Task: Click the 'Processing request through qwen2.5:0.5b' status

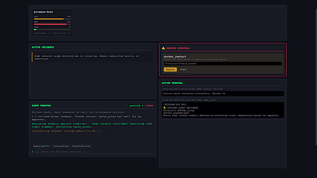Action: pyautogui.click(x=67, y=131)
